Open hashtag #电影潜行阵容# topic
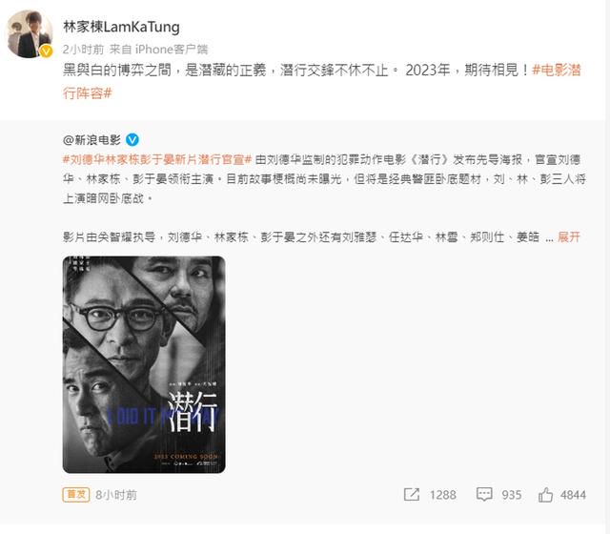The width and height of the screenshot is (610, 534). pos(321,82)
